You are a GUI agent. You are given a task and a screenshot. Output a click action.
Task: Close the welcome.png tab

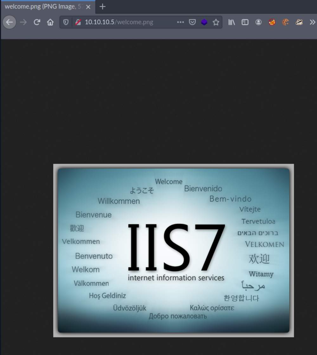(88, 7)
